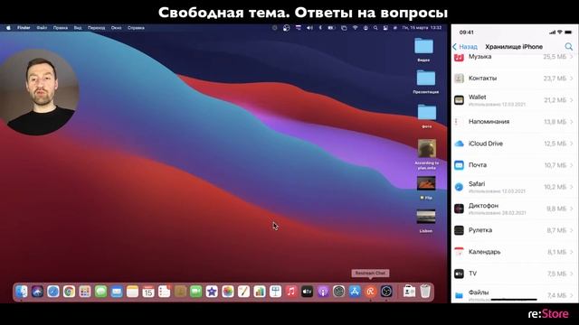
Task: Expand the Диктофон row chevron
Action: [571, 209]
